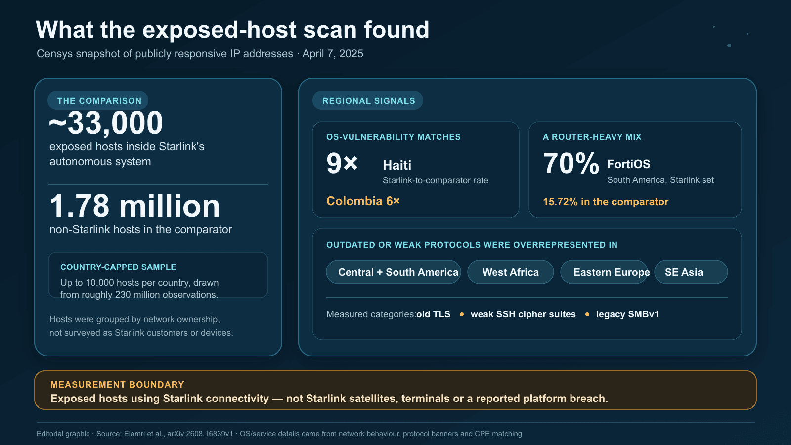Click the "OS-VULNERABILITY MATCHES" heading

point(393,137)
